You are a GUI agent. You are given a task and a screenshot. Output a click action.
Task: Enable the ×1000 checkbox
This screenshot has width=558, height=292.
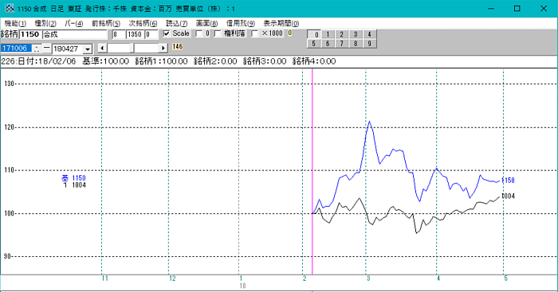[254, 33]
